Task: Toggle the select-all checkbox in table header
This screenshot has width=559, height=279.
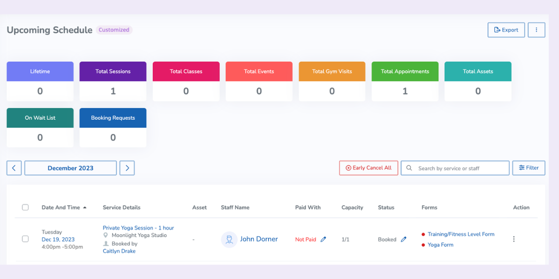Action: (25, 207)
